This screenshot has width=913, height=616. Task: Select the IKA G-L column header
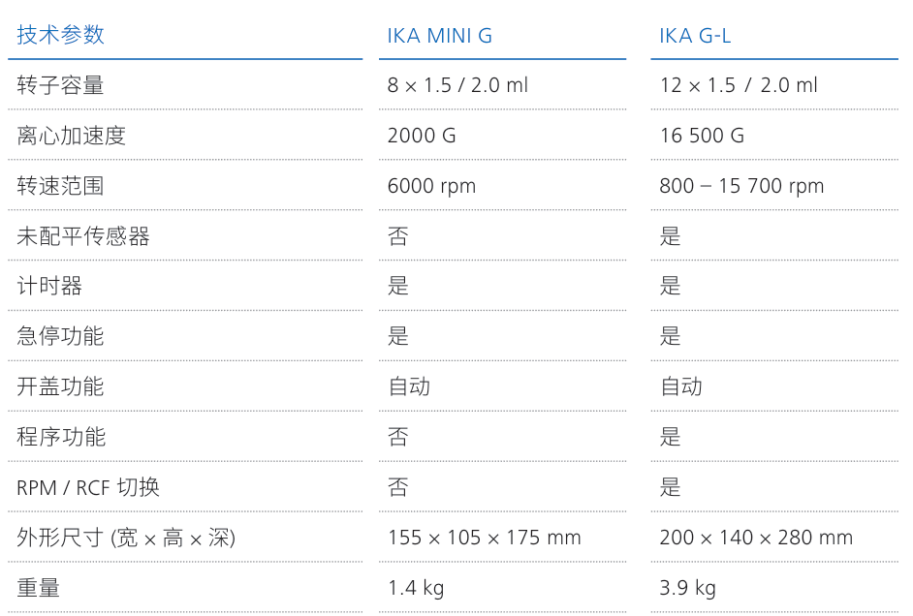pyautogui.click(x=695, y=37)
